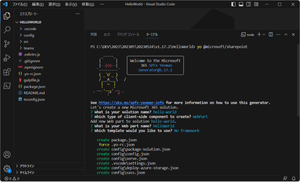Open the Search view in activity bar
300x182 pixels.
[7, 30]
